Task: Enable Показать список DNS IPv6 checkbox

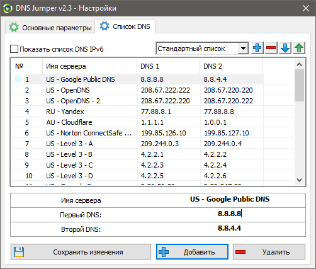Action: pyautogui.click(x=14, y=49)
